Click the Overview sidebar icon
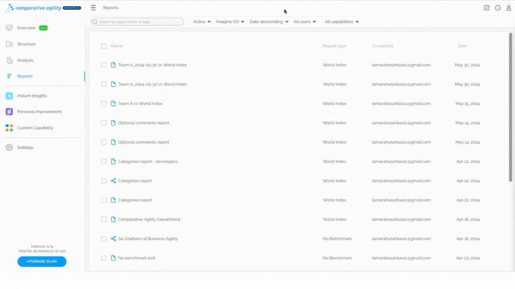 click(x=9, y=28)
